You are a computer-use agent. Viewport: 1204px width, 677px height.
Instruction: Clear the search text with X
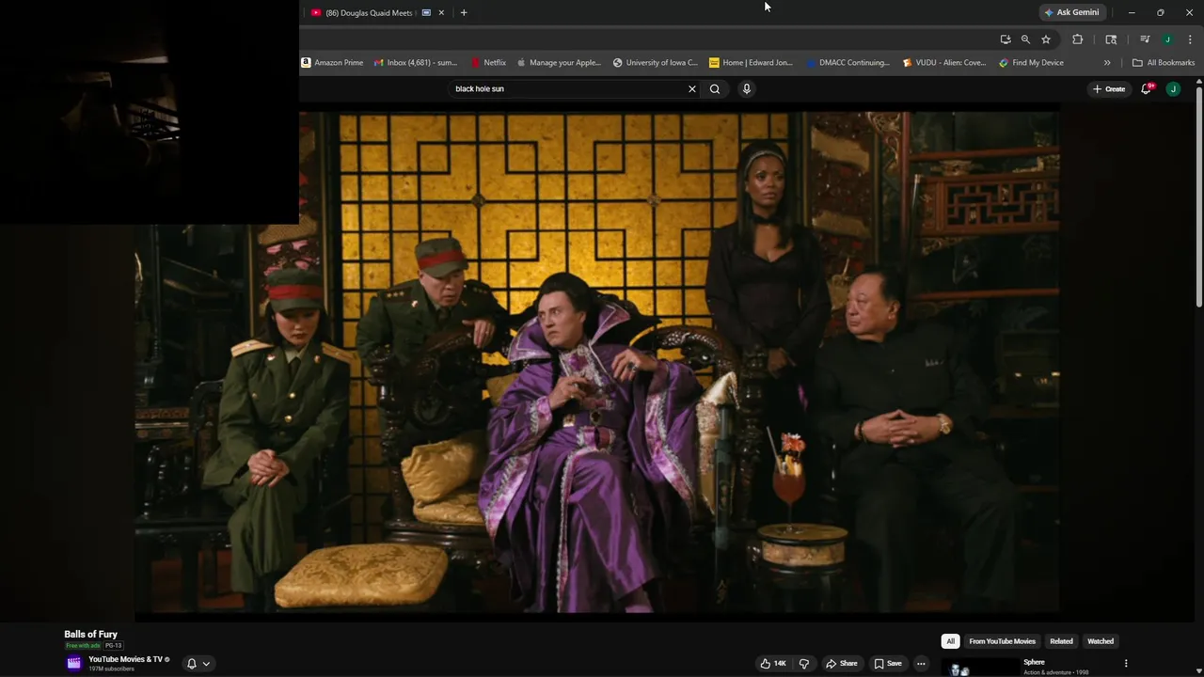692,89
